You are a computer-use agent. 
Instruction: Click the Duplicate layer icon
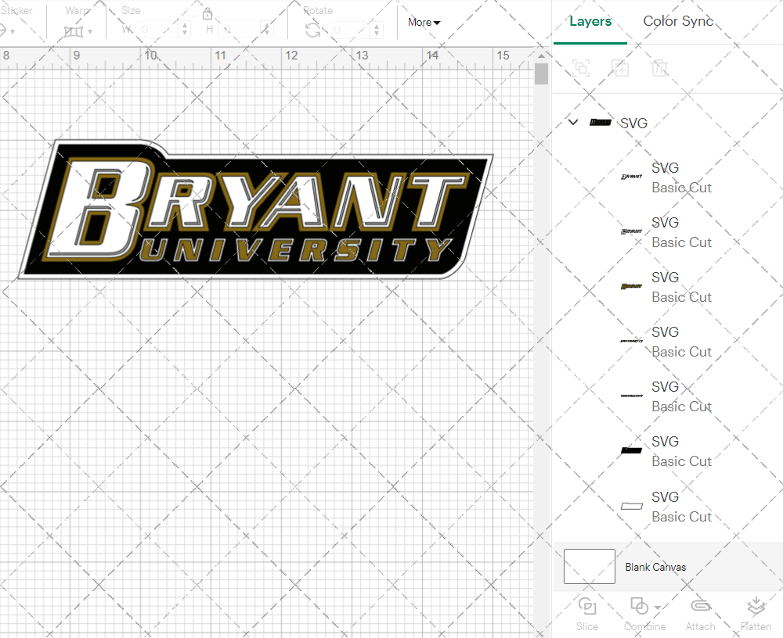tap(621, 69)
